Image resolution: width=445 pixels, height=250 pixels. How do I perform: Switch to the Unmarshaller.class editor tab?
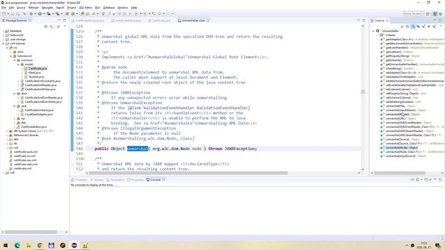click(193, 20)
